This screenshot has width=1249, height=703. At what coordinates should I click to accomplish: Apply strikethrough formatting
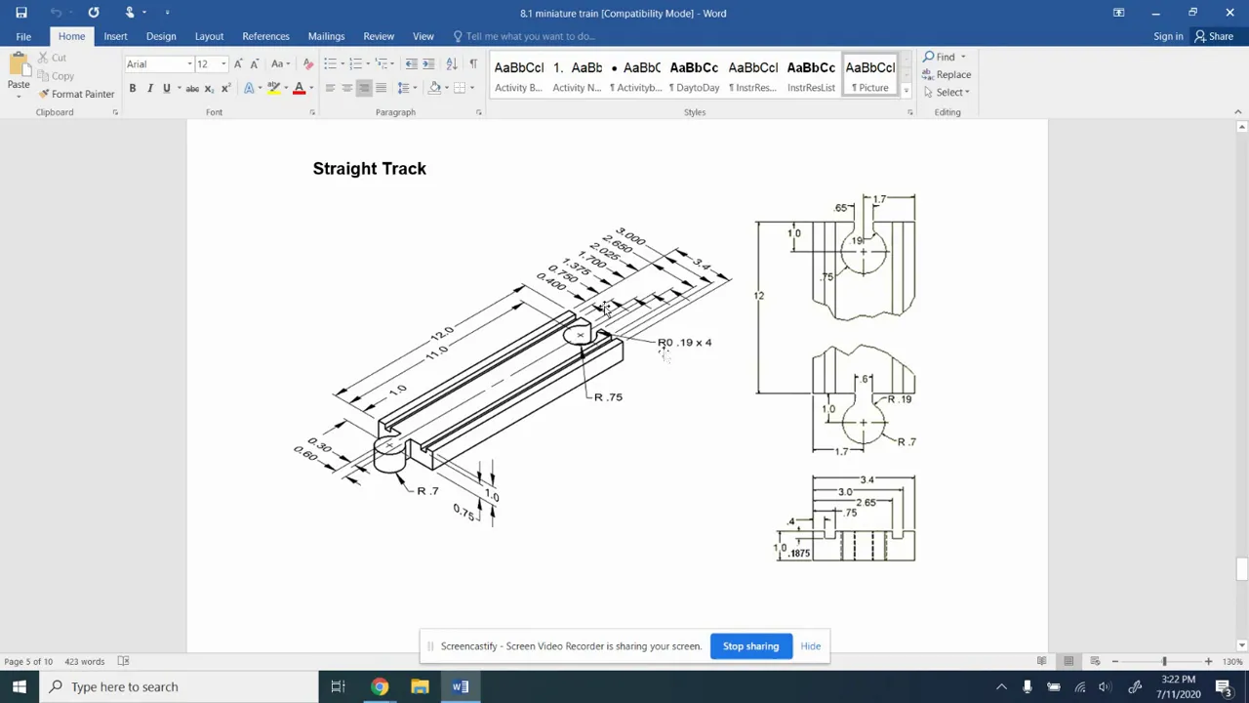point(192,89)
